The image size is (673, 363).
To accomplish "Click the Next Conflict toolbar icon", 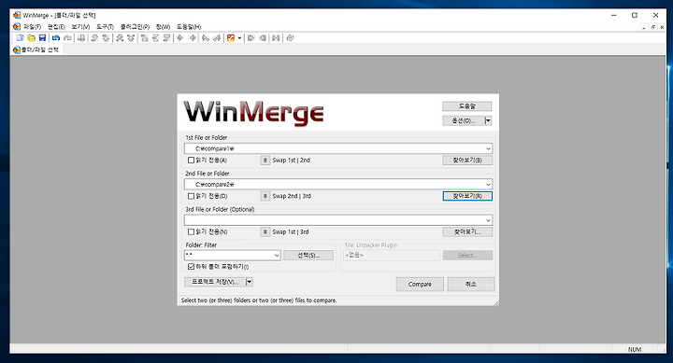I will pyautogui.click(x=120, y=38).
